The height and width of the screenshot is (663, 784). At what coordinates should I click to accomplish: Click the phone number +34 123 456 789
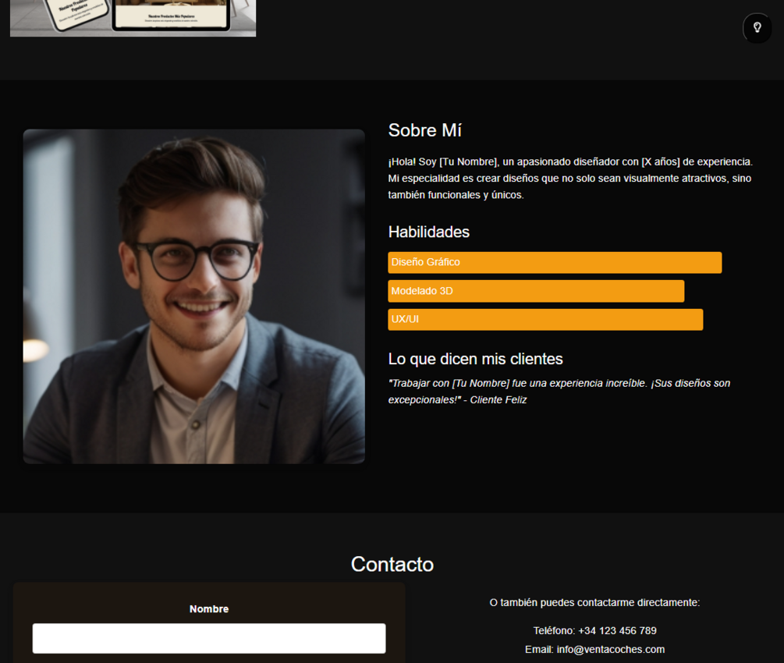pos(617,630)
